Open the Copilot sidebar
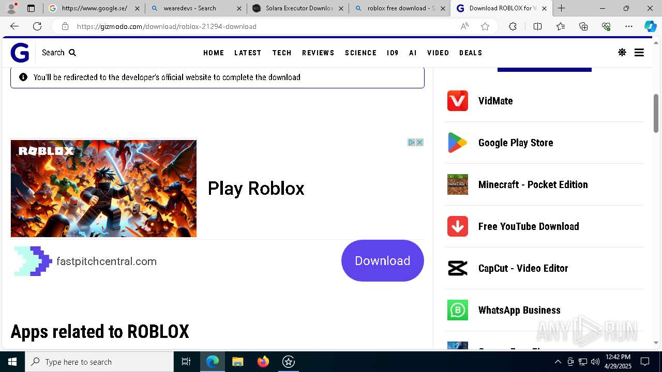 [x=650, y=26]
